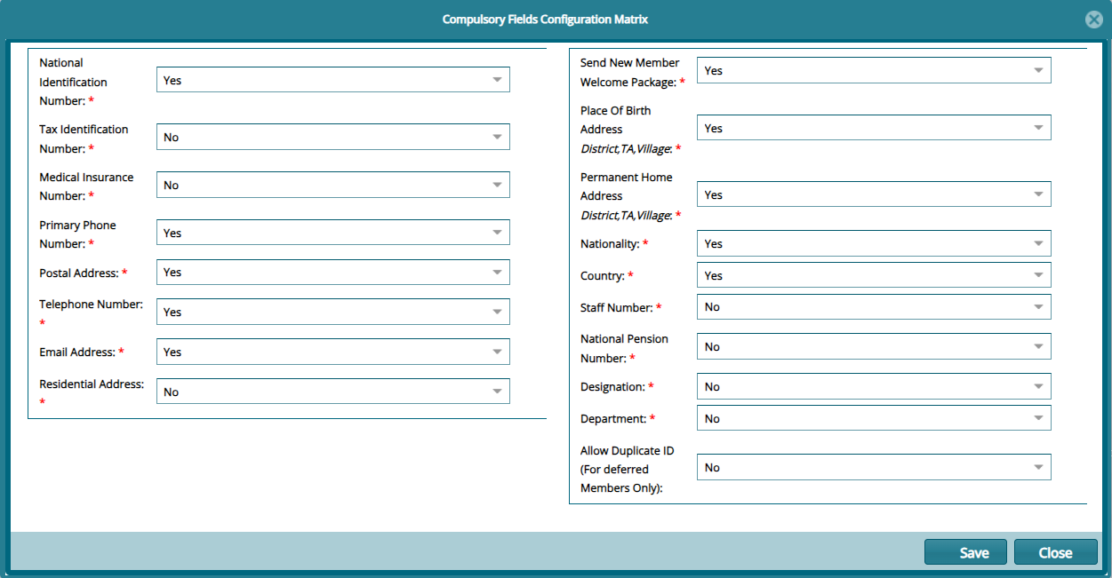1112x578 pixels.
Task: Change the Designation setting
Action: tap(1036, 386)
